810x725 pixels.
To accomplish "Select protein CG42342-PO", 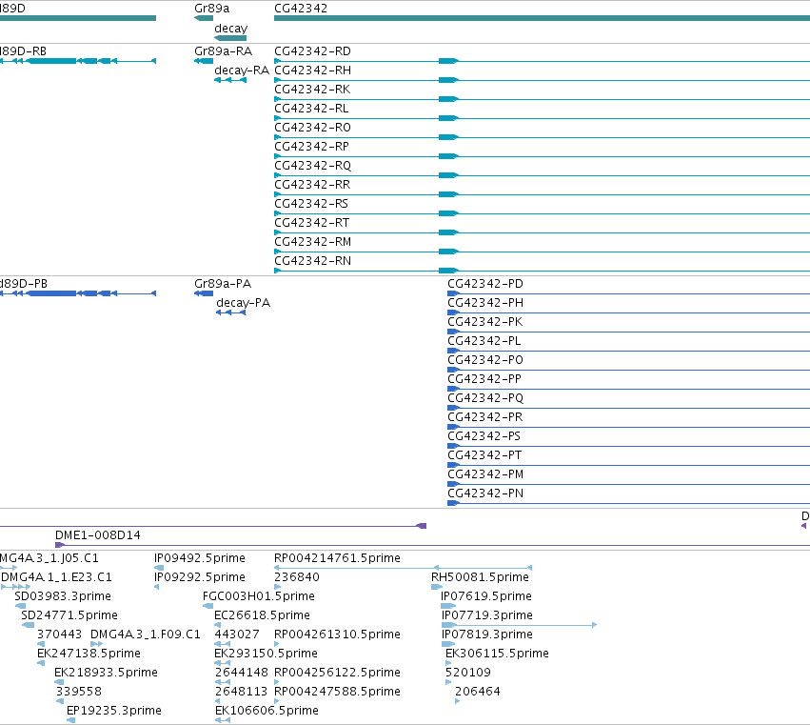I will tap(485, 360).
